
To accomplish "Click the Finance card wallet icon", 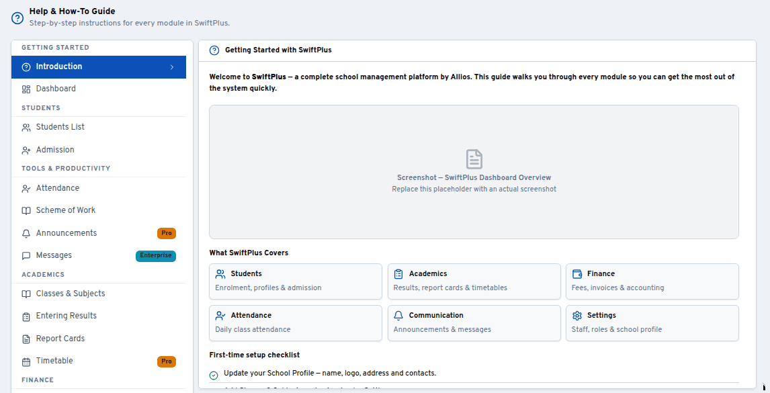I will (577, 274).
